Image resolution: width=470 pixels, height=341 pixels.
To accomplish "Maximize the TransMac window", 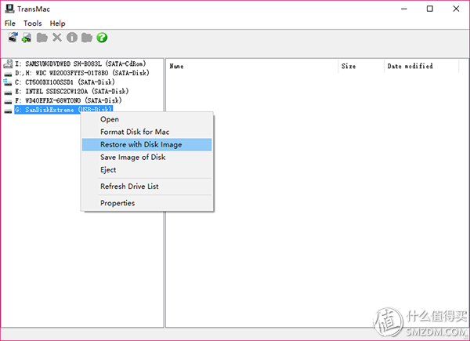I will 430,9.
